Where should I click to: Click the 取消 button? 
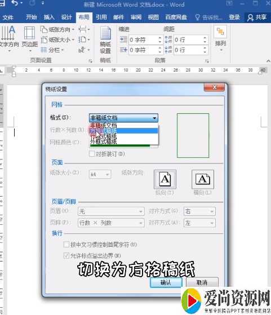coord(202,282)
